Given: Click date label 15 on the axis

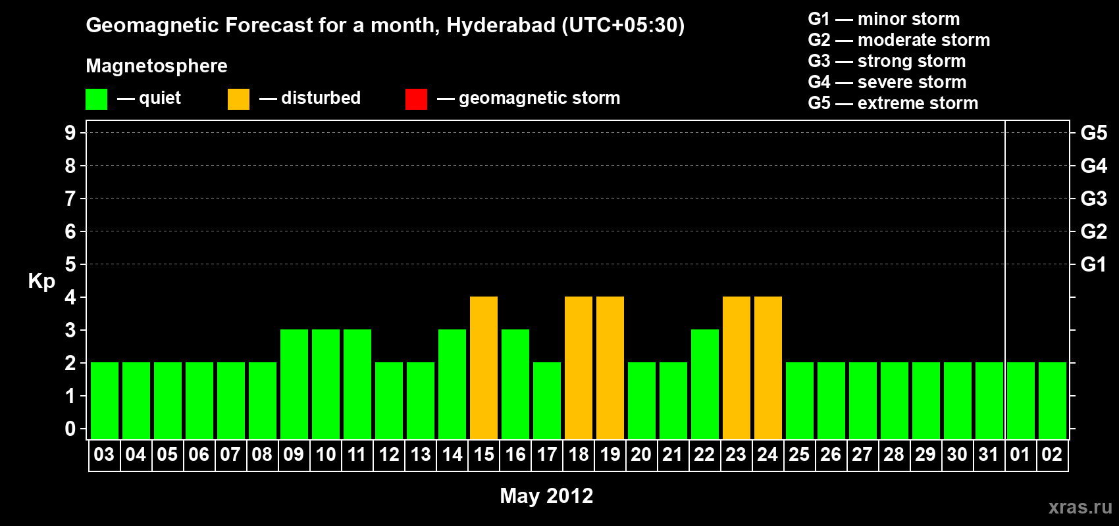Looking at the screenshot, I should [x=483, y=454].
